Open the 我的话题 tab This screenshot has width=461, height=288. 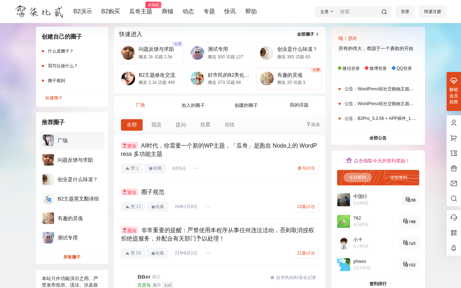pyautogui.click(x=299, y=105)
